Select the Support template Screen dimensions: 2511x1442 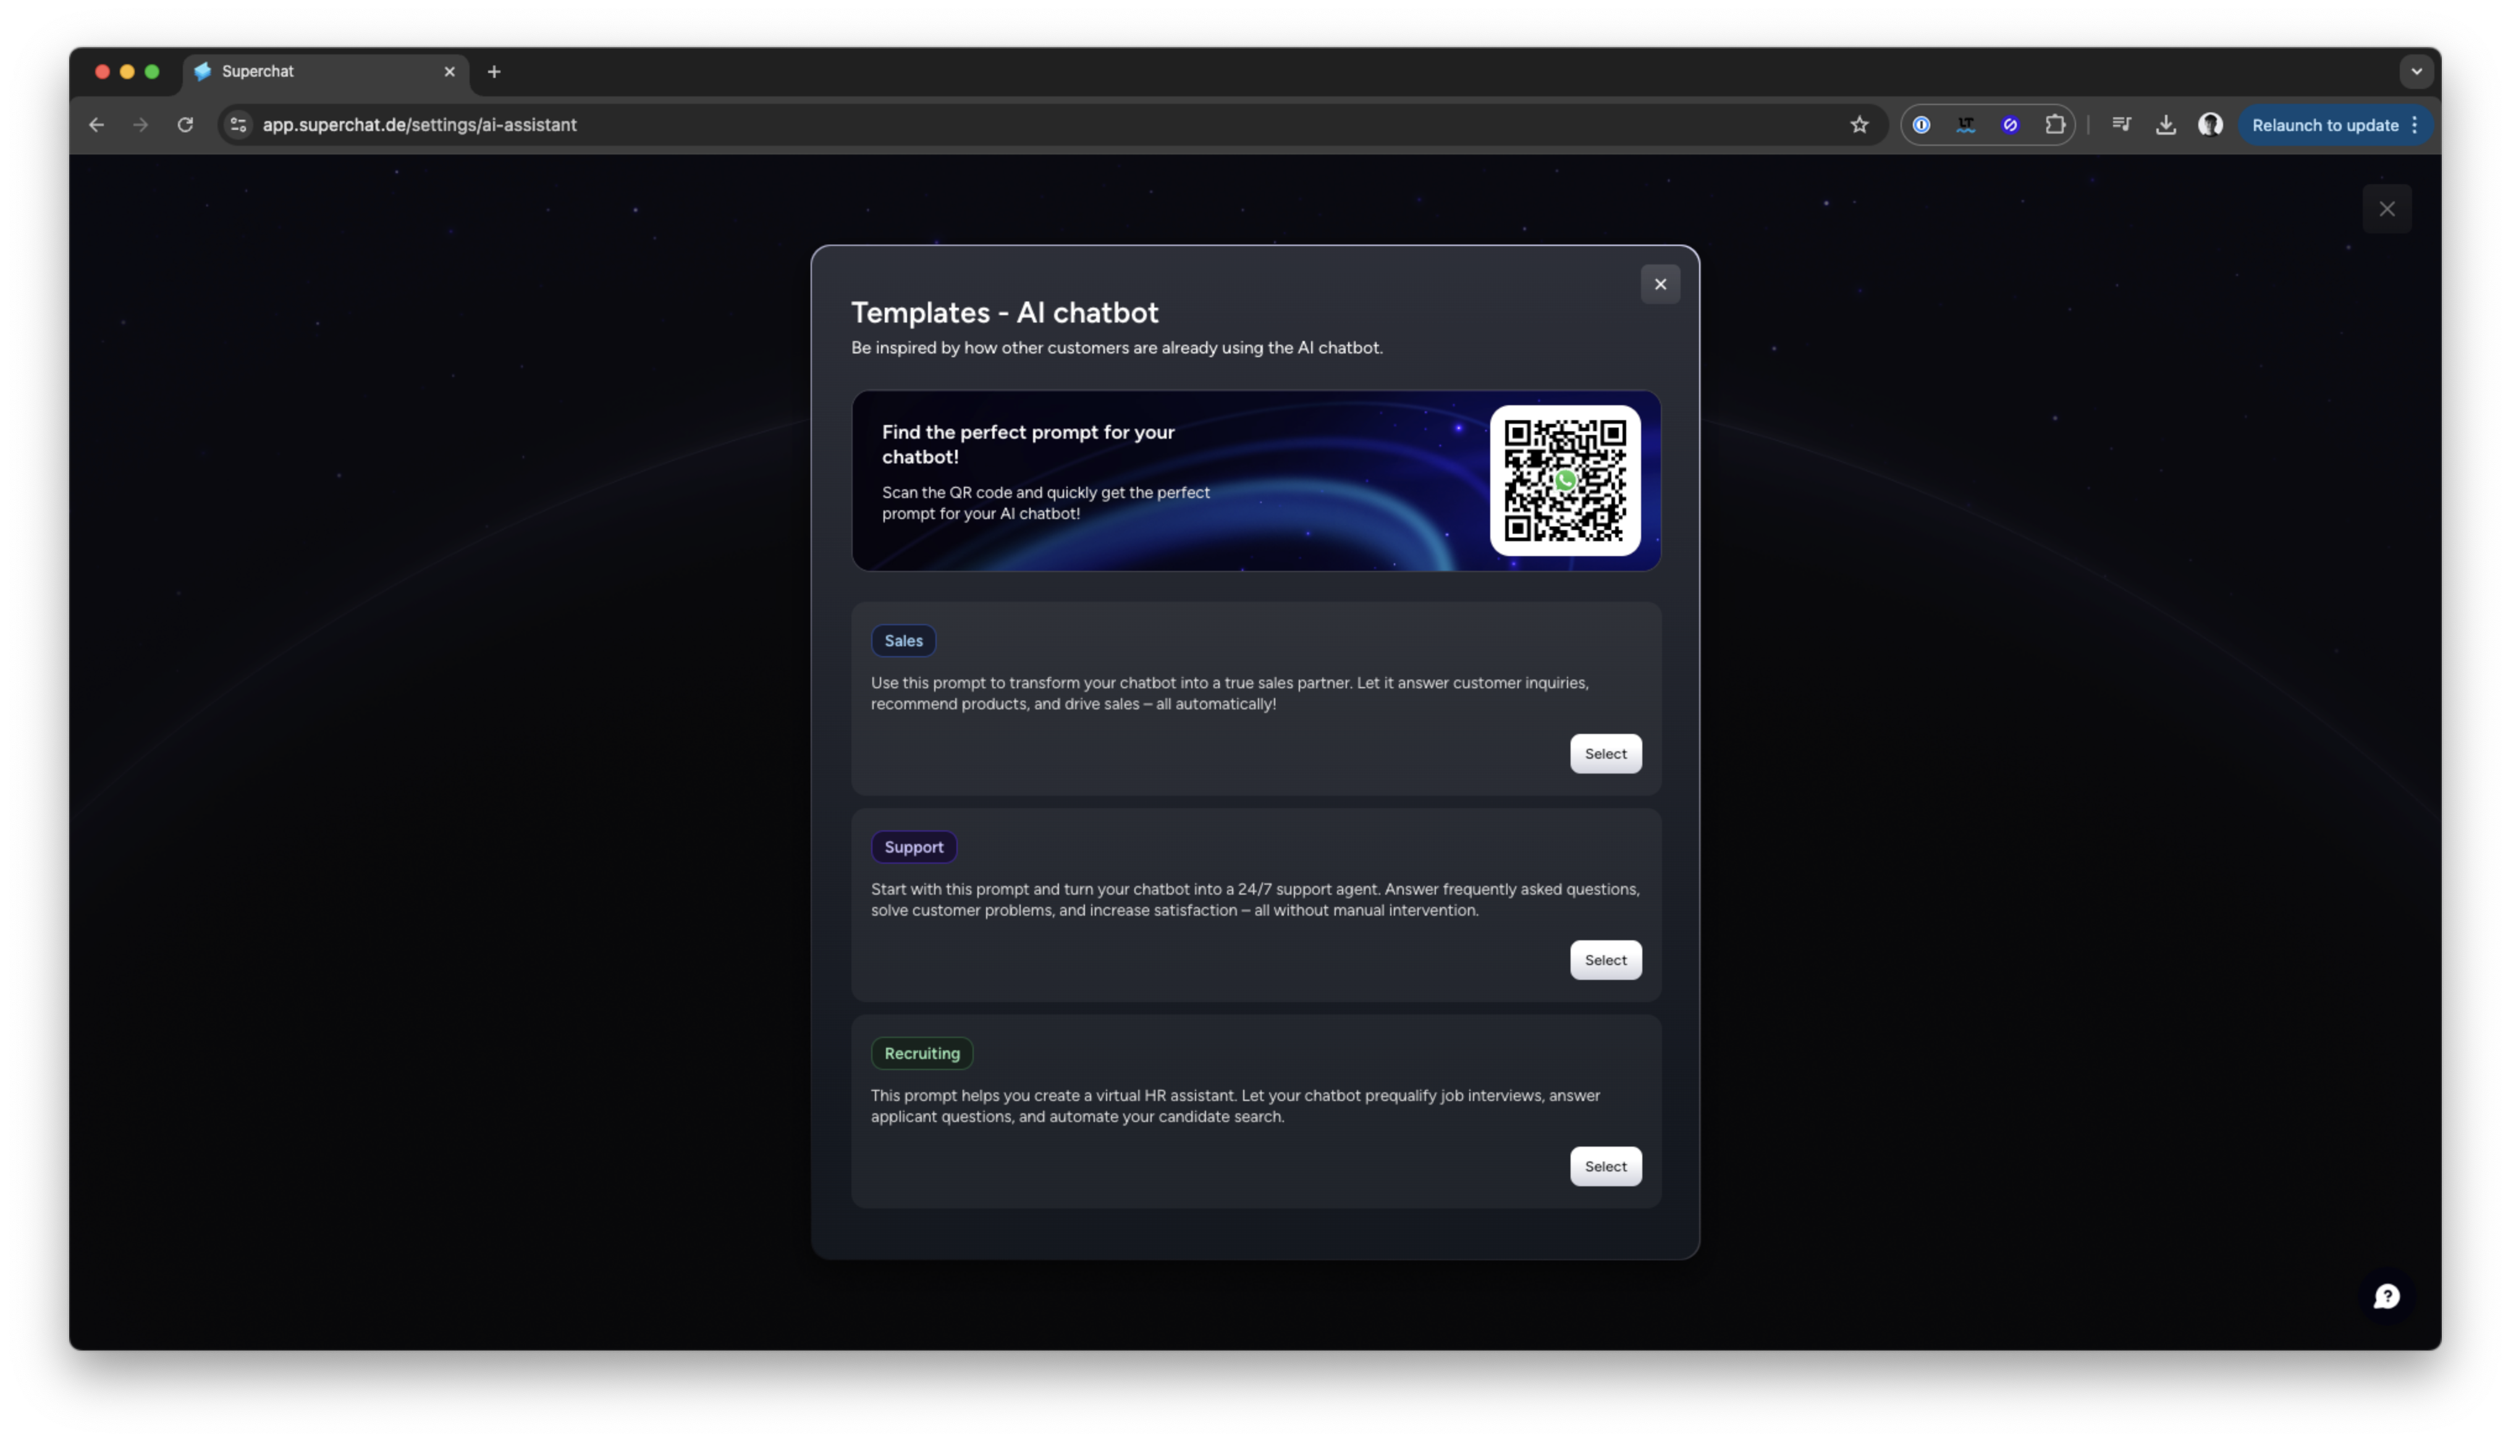(x=1604, y=959)
